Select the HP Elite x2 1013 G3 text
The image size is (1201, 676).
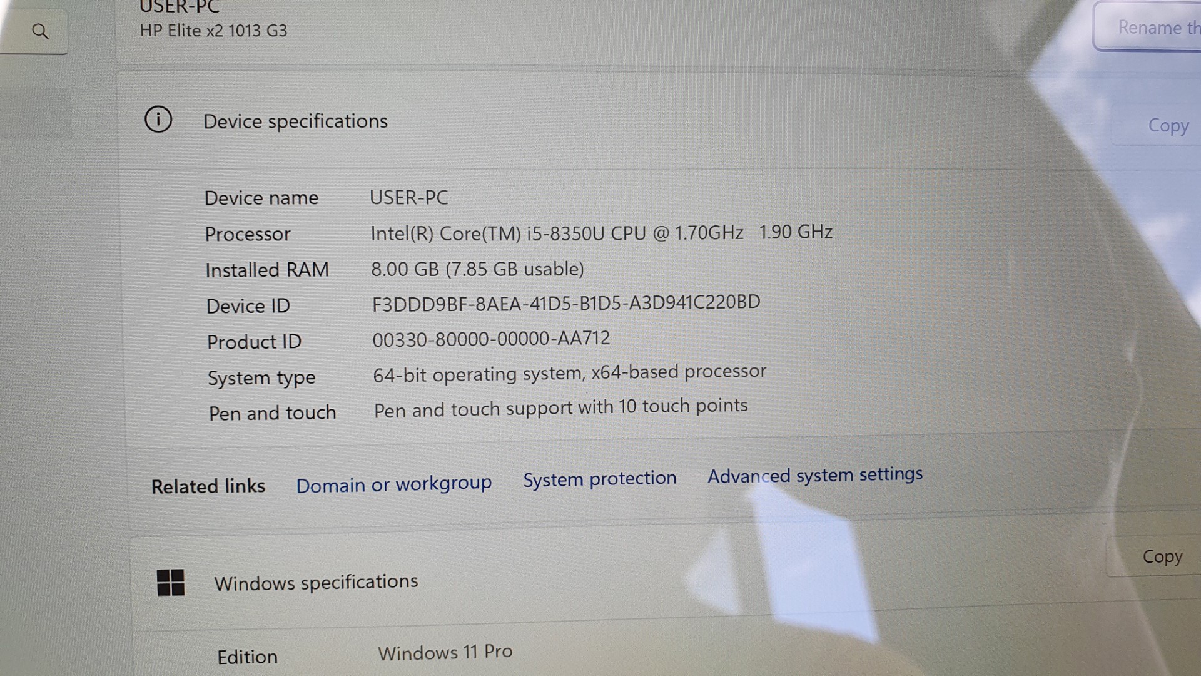coord(213,31)
